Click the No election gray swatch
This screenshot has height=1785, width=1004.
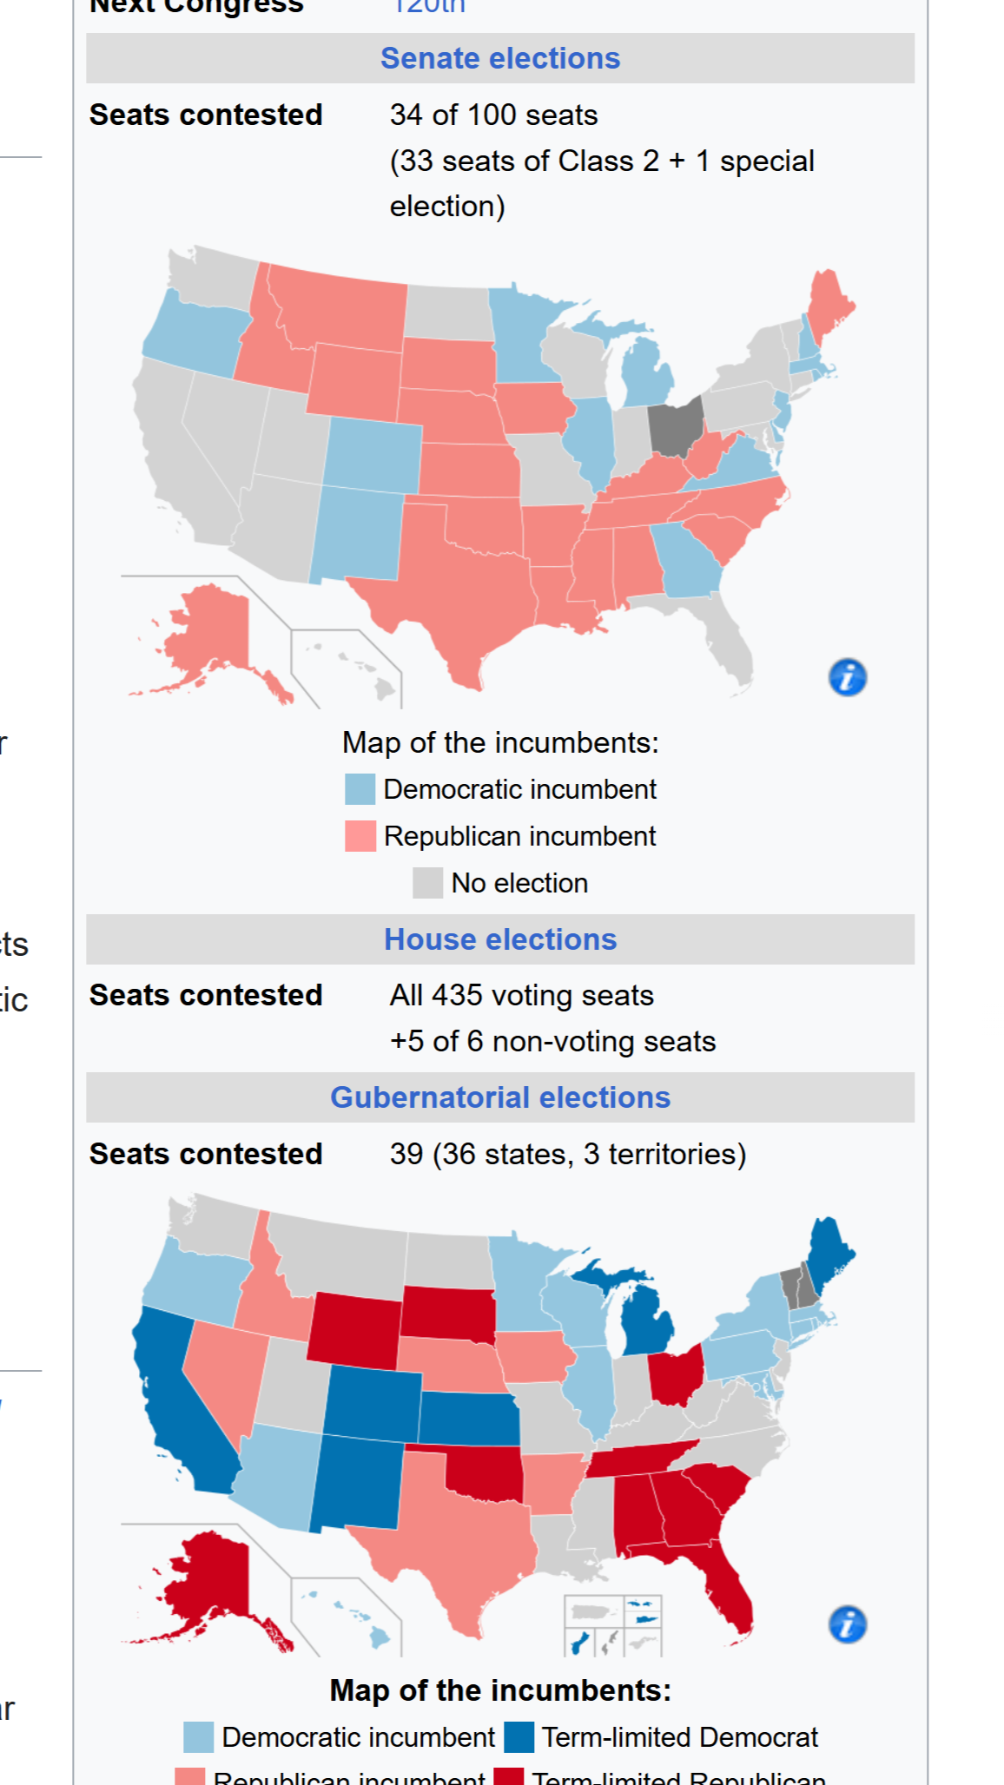(x=428, y=883)
